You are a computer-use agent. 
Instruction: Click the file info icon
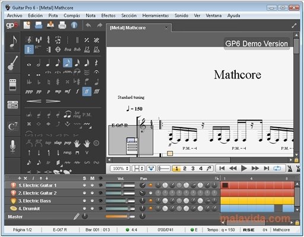click(74, 25)
